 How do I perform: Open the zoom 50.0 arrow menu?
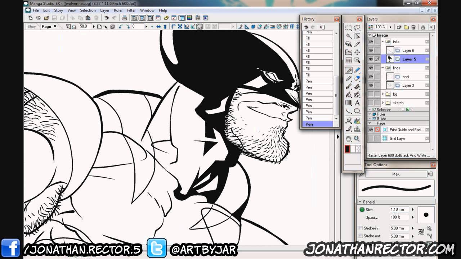94,27
